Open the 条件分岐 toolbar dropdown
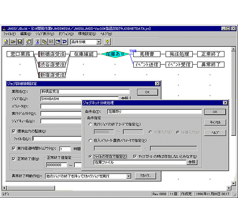This screenshot has height=198, width=238. (x=99, y=42)
